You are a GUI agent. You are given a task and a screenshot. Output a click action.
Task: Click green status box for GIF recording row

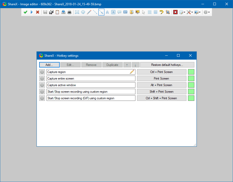tap(191, 98)
